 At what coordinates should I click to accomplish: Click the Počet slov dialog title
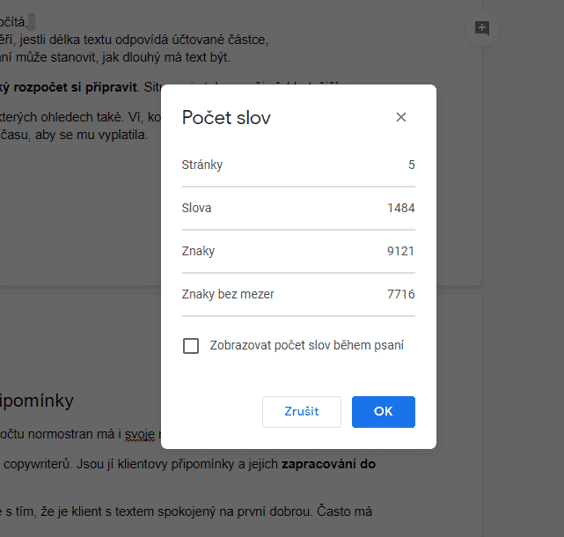tap(226, 118)
